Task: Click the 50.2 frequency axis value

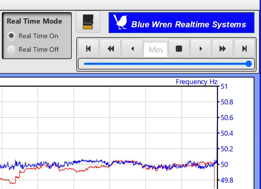Action: (x=227, y=149)
